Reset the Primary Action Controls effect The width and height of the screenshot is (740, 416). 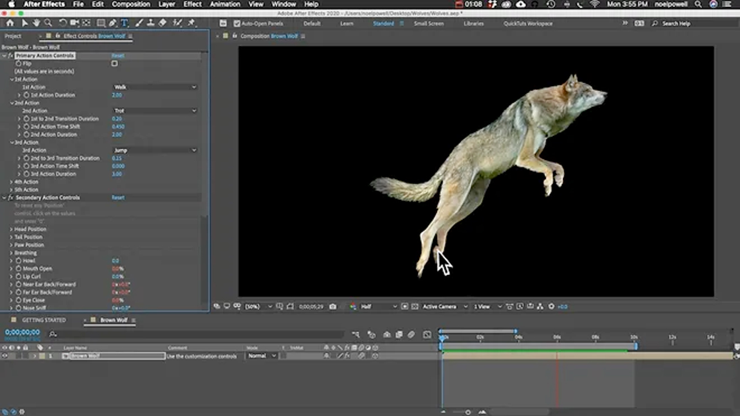[118, 55]
